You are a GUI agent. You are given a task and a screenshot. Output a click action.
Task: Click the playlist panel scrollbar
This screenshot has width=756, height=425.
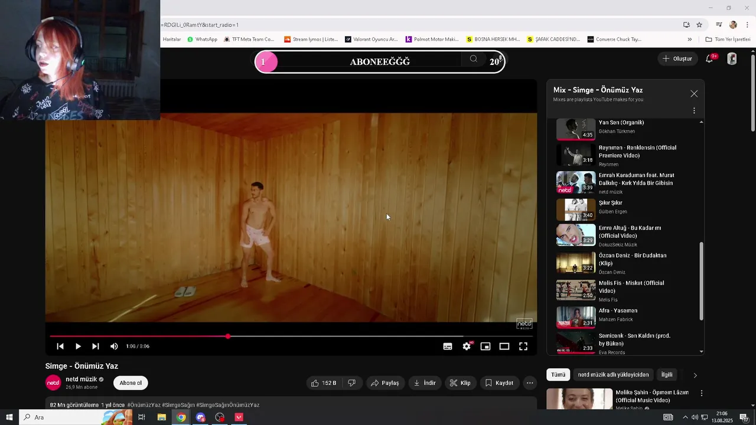click(702, 281)
